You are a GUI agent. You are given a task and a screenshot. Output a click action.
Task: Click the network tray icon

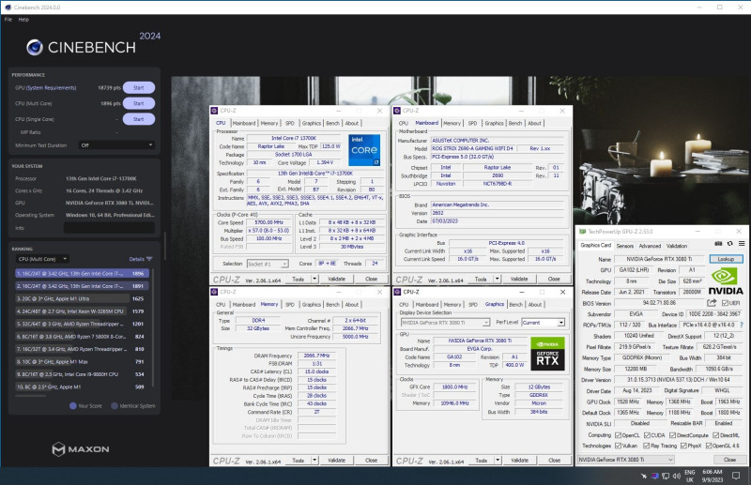pos(666,476)
